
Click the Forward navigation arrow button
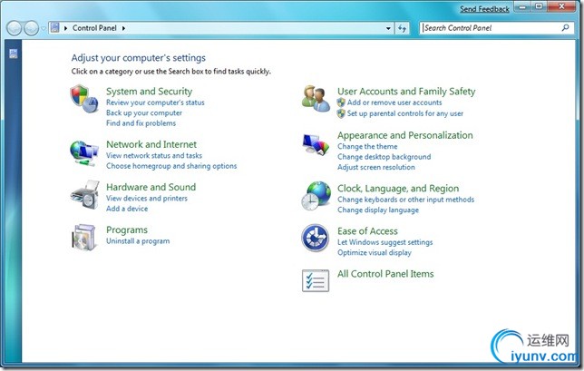(31, 28)
